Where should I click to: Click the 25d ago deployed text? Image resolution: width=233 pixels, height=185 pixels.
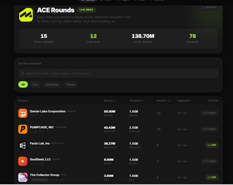182,113
